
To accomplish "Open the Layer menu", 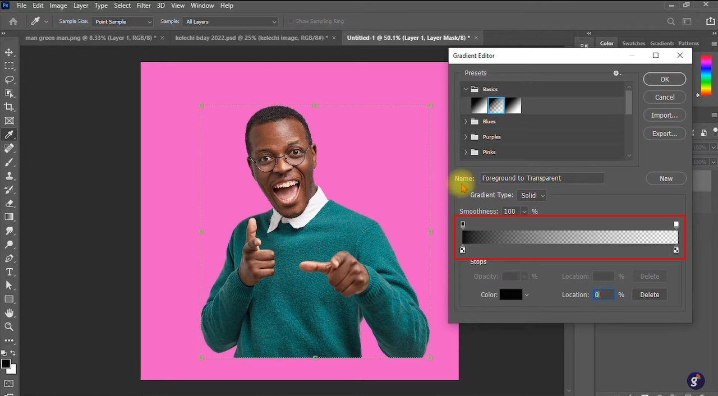I will 81,6.
